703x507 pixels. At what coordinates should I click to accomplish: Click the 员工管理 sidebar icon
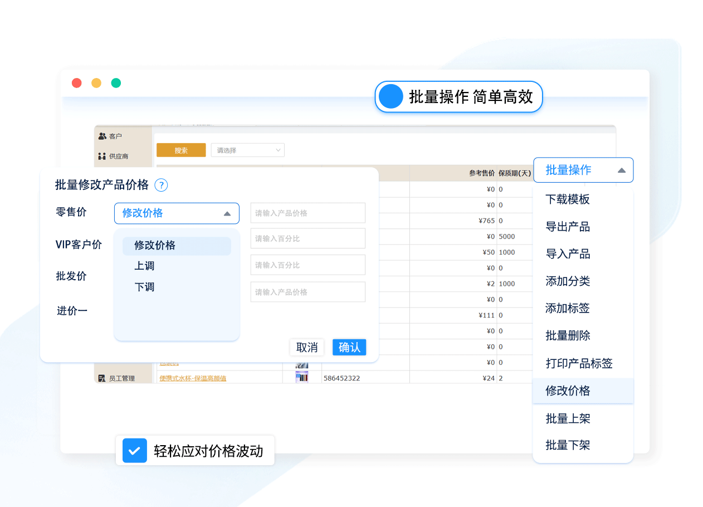click(x=102, y=378)
